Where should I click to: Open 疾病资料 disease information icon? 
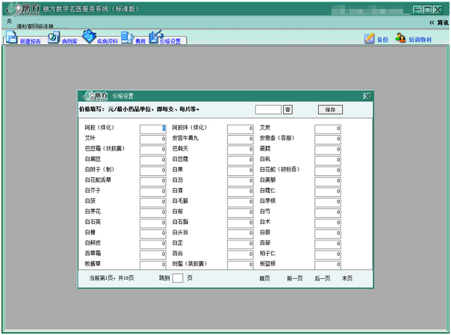coord(89,37)
